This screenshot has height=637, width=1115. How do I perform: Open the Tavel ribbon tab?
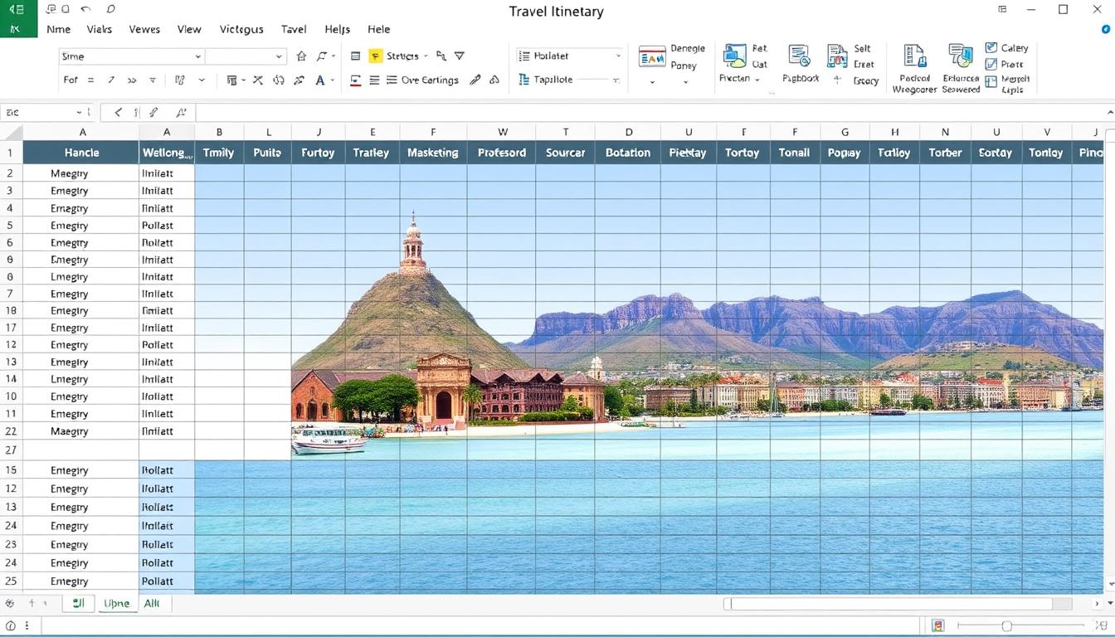[294, 28]
